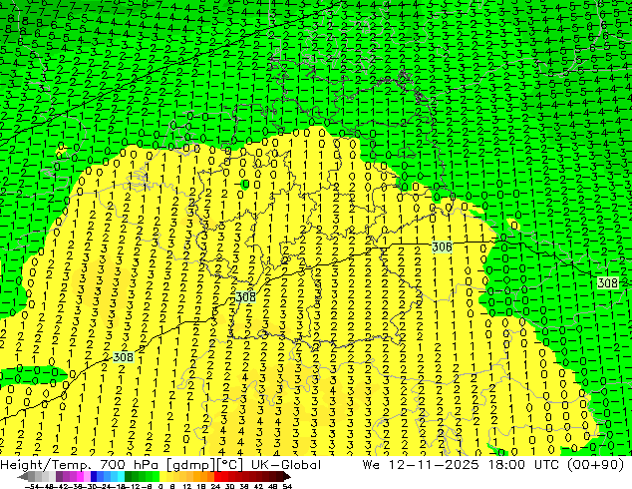The width and height of the screenshot is (632, 489).
Task: Click the legend scale value '18'
Action: pos(200,486)
